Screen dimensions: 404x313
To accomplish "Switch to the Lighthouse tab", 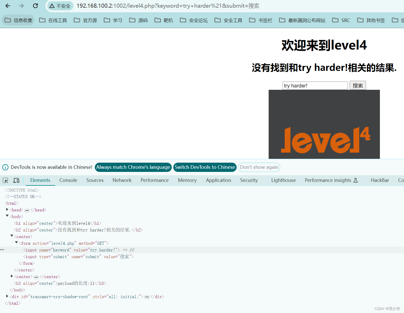I will click(x=284, y=180).
